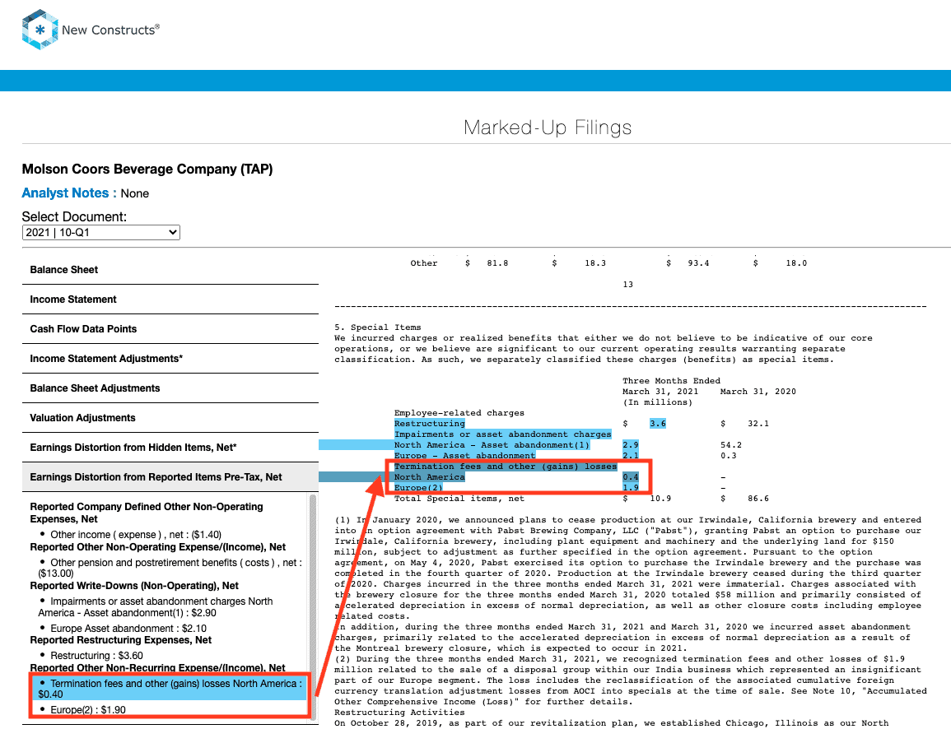The height and width of the screenshot is (729, 951).
Task: Select Impairments North America Asset abandonment $2.90 item
Action: (x=156, y=606)
